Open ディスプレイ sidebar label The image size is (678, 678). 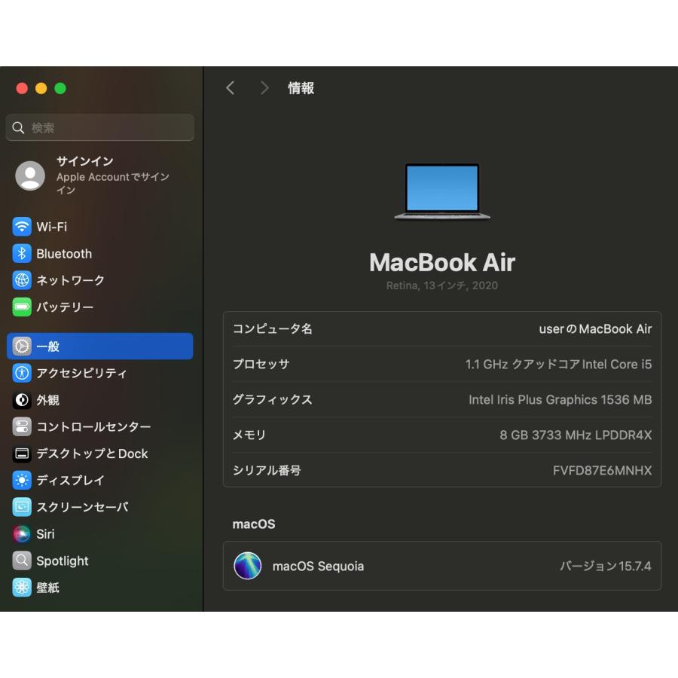point(71,481)
